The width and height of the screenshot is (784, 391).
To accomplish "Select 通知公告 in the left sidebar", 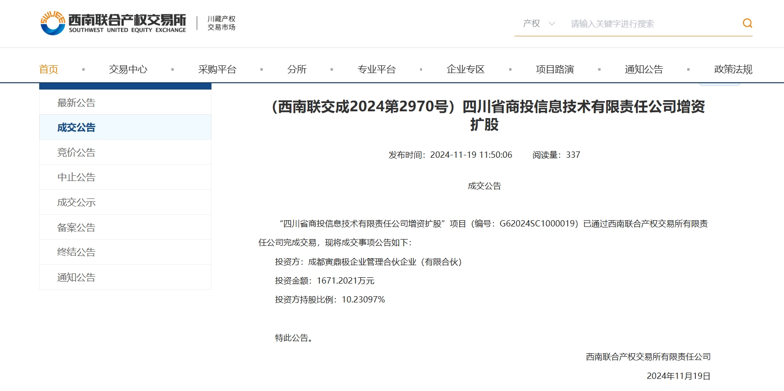I will [125, 277].
